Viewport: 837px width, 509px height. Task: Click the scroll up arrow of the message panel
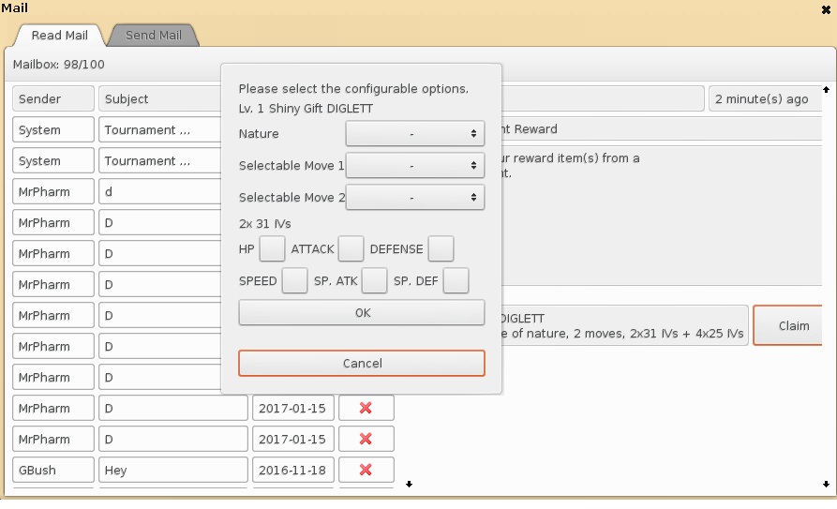pyautogui.click(x=825, y=91)
